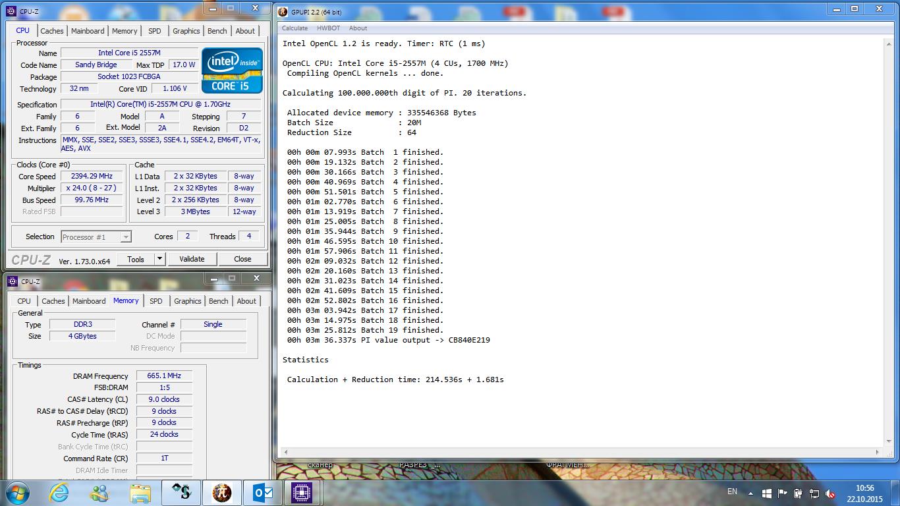
Task: Open About tab in lower CPU-Z window
Action: tap(246, 301)
